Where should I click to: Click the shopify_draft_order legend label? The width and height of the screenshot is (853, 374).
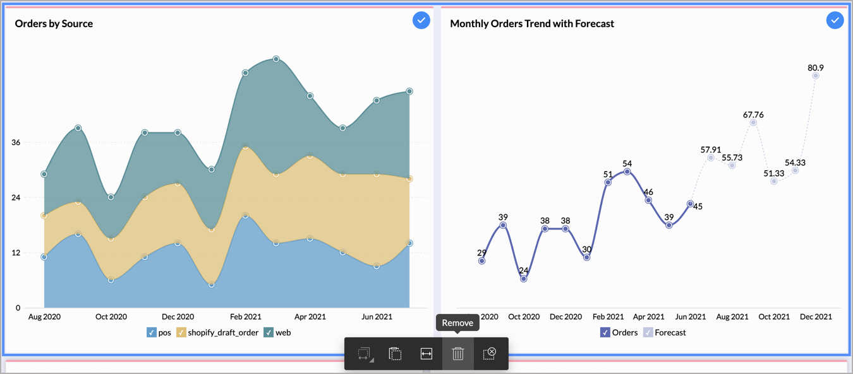point(223,332)
